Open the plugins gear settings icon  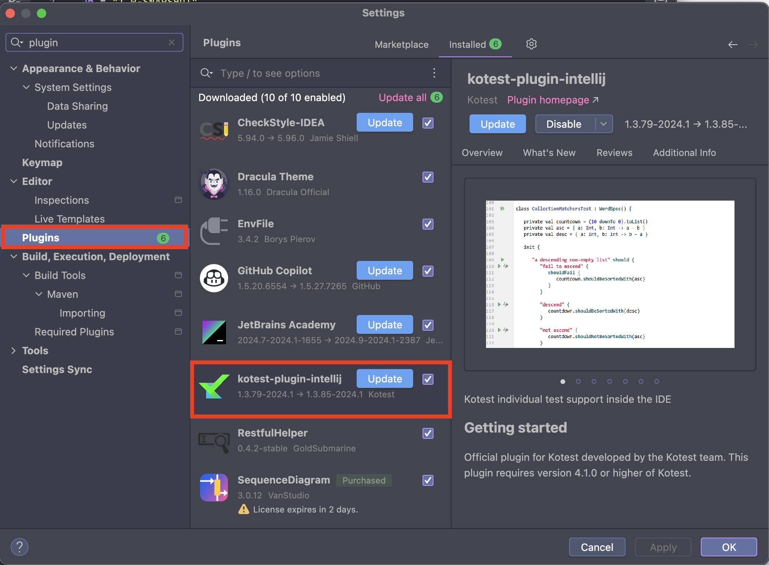point(531,44)
